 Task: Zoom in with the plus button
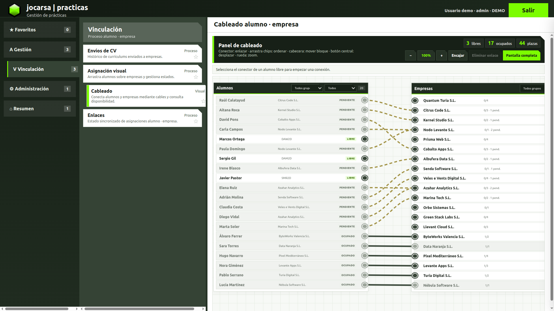pyautogui.click(x=441, y=56)
